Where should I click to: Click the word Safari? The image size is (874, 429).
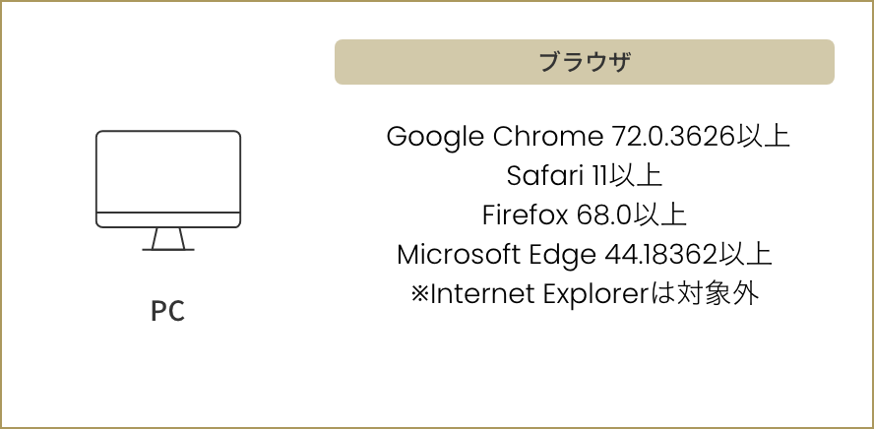point(544,176)
